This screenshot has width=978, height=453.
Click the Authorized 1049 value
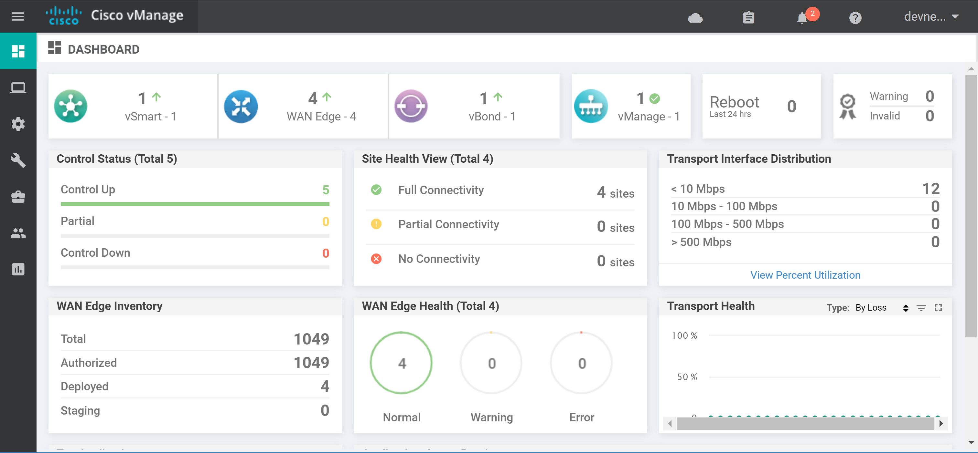(311, 362)
